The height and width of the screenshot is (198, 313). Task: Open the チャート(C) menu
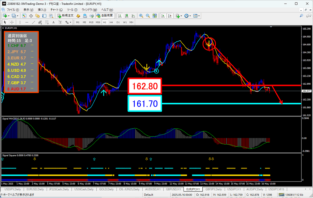56,10
